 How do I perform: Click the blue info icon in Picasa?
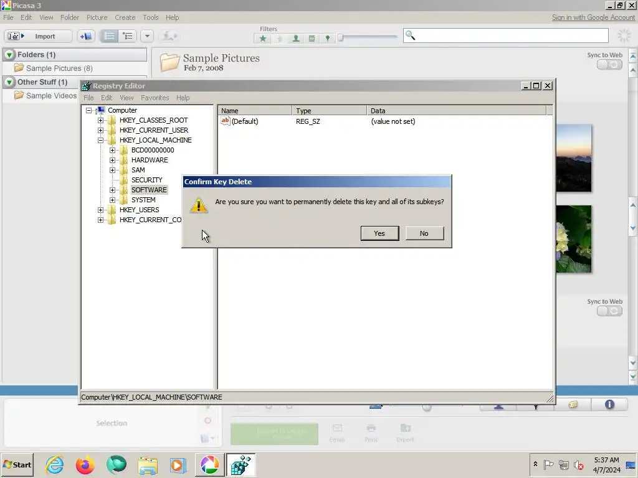tap(609, 405)
